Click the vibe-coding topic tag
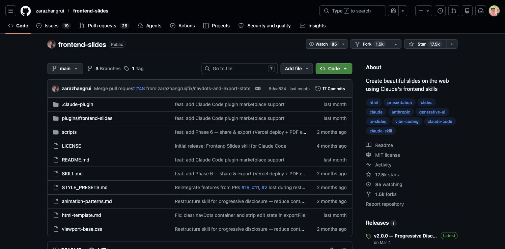The image size is (505, 249). coord(407,122)
